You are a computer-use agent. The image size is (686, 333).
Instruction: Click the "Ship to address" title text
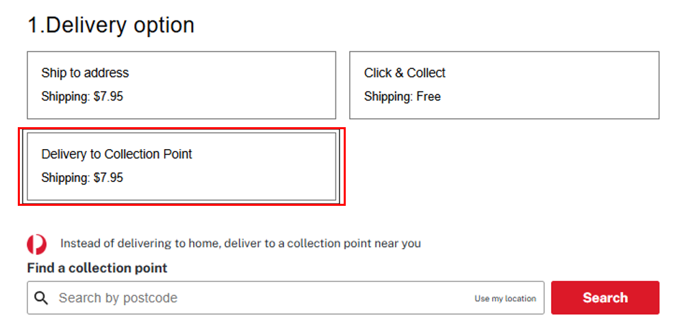pyautogui.click(x=85, y=73)
